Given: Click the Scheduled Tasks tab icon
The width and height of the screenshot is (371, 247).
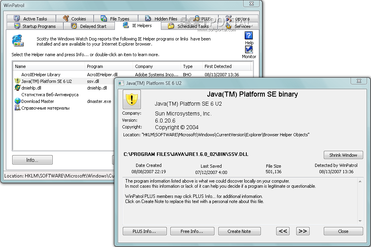Looking at the screenshot, I should 171,26.
